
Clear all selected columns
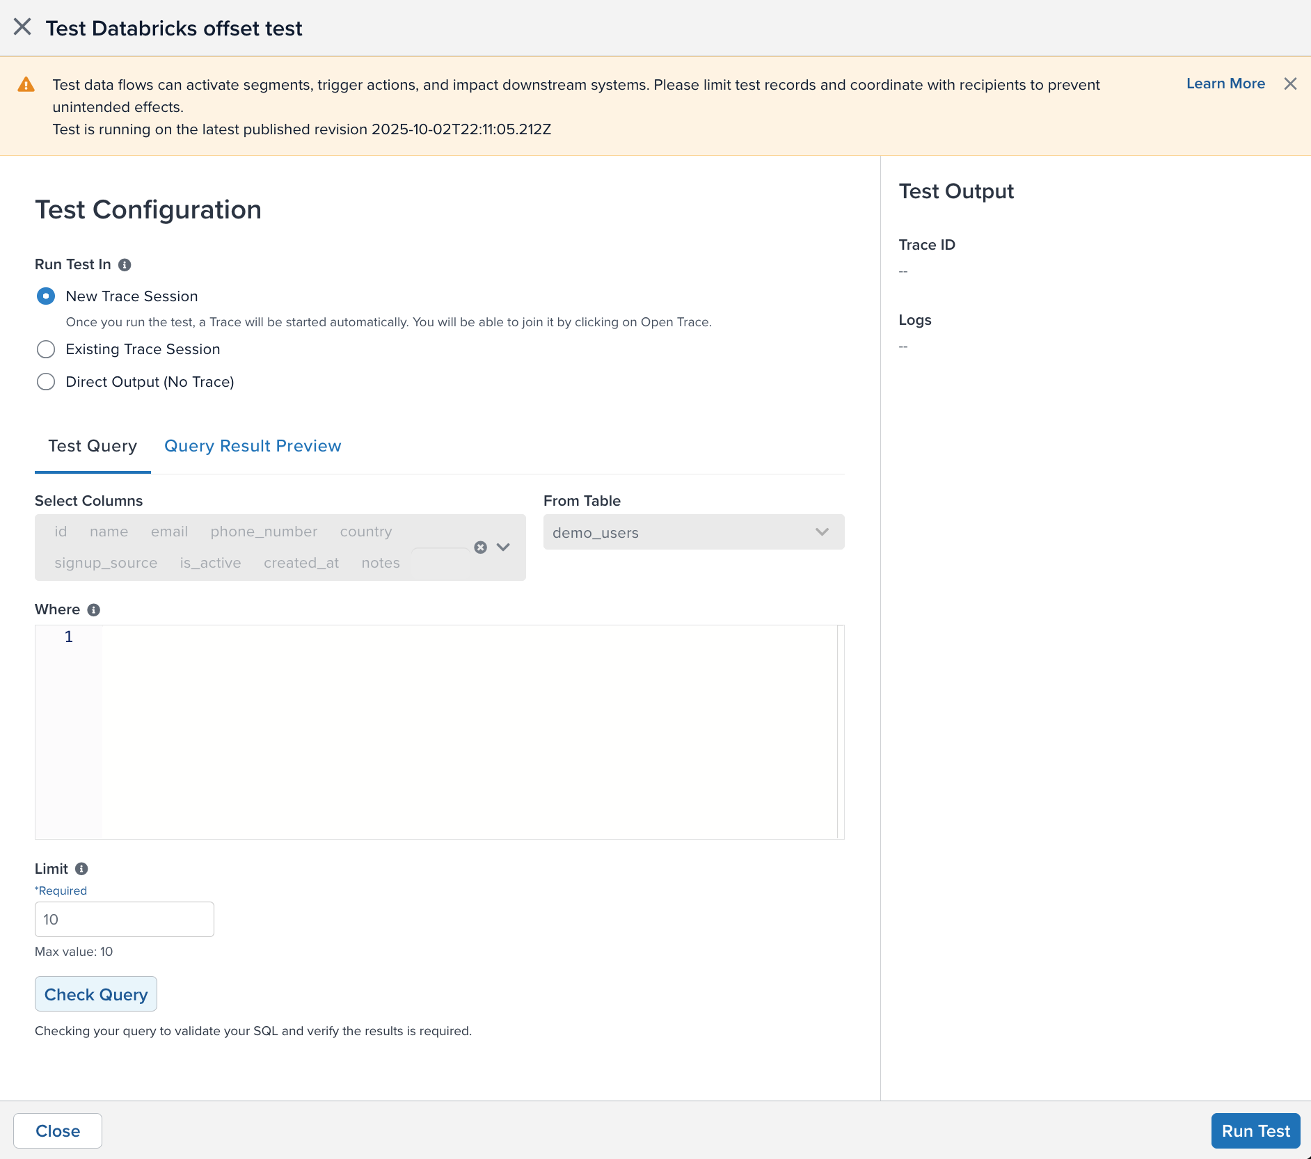[480, 547]
